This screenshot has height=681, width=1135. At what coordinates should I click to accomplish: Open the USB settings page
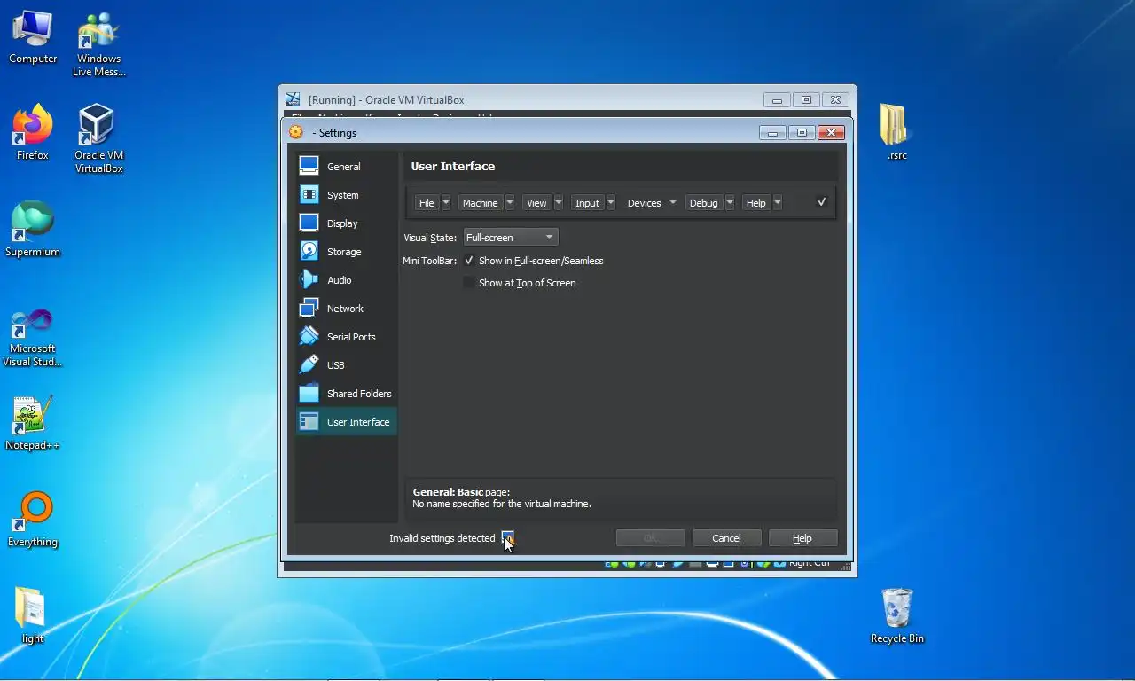click(346, 365)
